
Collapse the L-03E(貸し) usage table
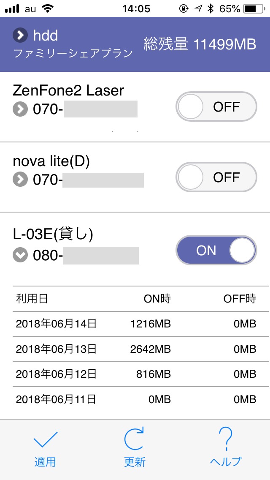tap(20, 256)
